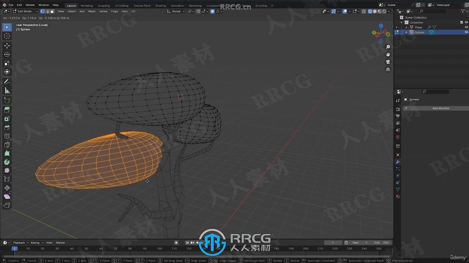Toggle X-ray view

coord(363,11)
